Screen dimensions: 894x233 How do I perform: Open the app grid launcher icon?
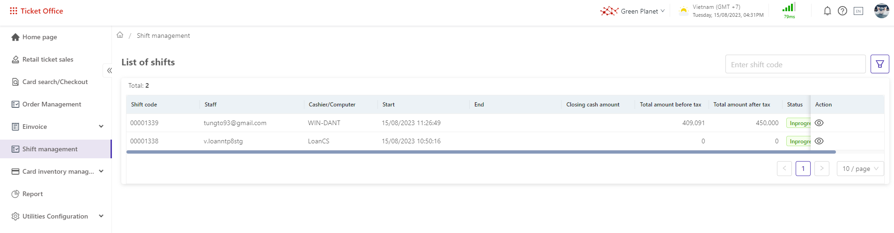(14, 11)
